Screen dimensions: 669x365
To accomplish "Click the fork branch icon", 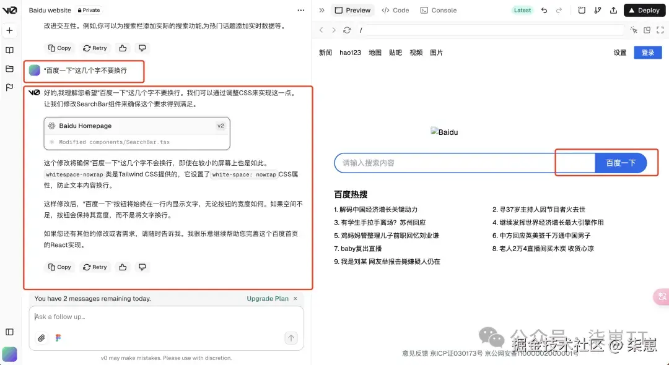I will [597, 11].
